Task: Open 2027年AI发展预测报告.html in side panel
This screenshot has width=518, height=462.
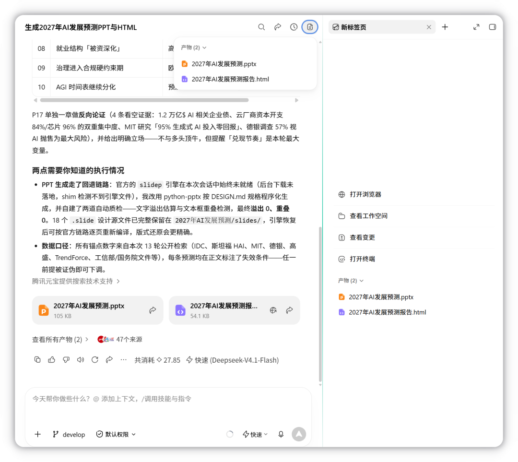Action: pos(383,312)
